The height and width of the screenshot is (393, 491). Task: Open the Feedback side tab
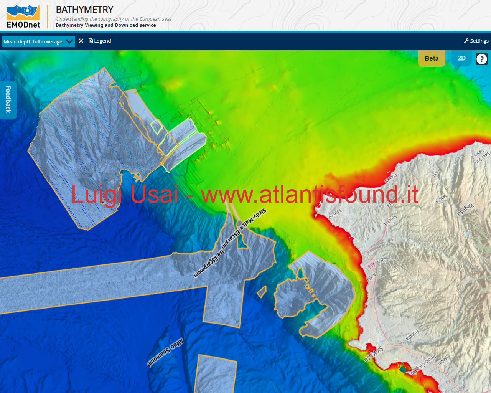point(8,100)
